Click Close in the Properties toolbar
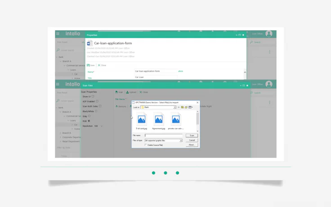 click(x=102, y=65)
